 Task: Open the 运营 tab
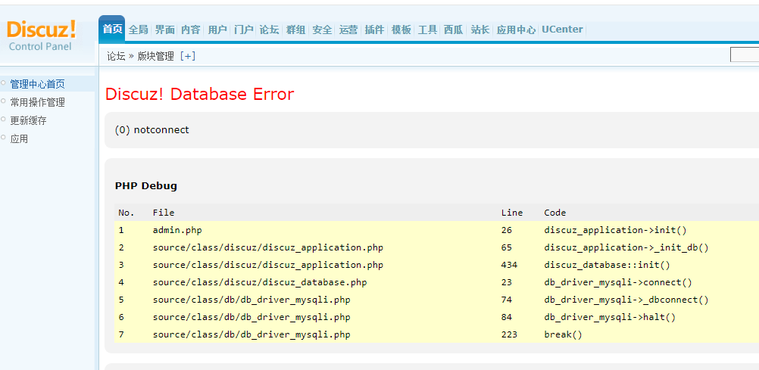coord(348,30)
